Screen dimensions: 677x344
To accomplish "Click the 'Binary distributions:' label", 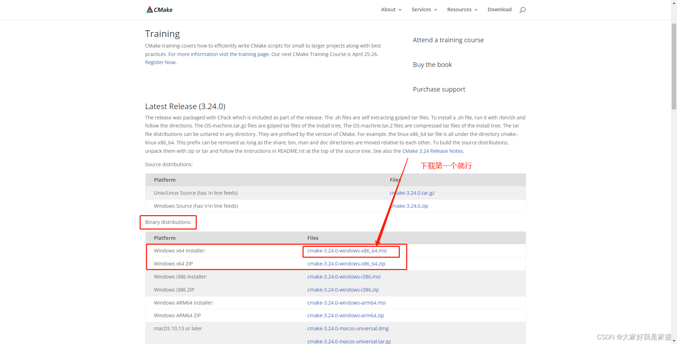I will pyautogui.click(x=168, y=222).
